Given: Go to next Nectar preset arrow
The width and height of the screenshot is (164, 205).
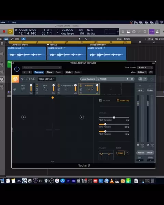Looking at the screenshot, I should click(132, 79).
